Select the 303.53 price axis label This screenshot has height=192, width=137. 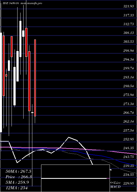(129, 42)
